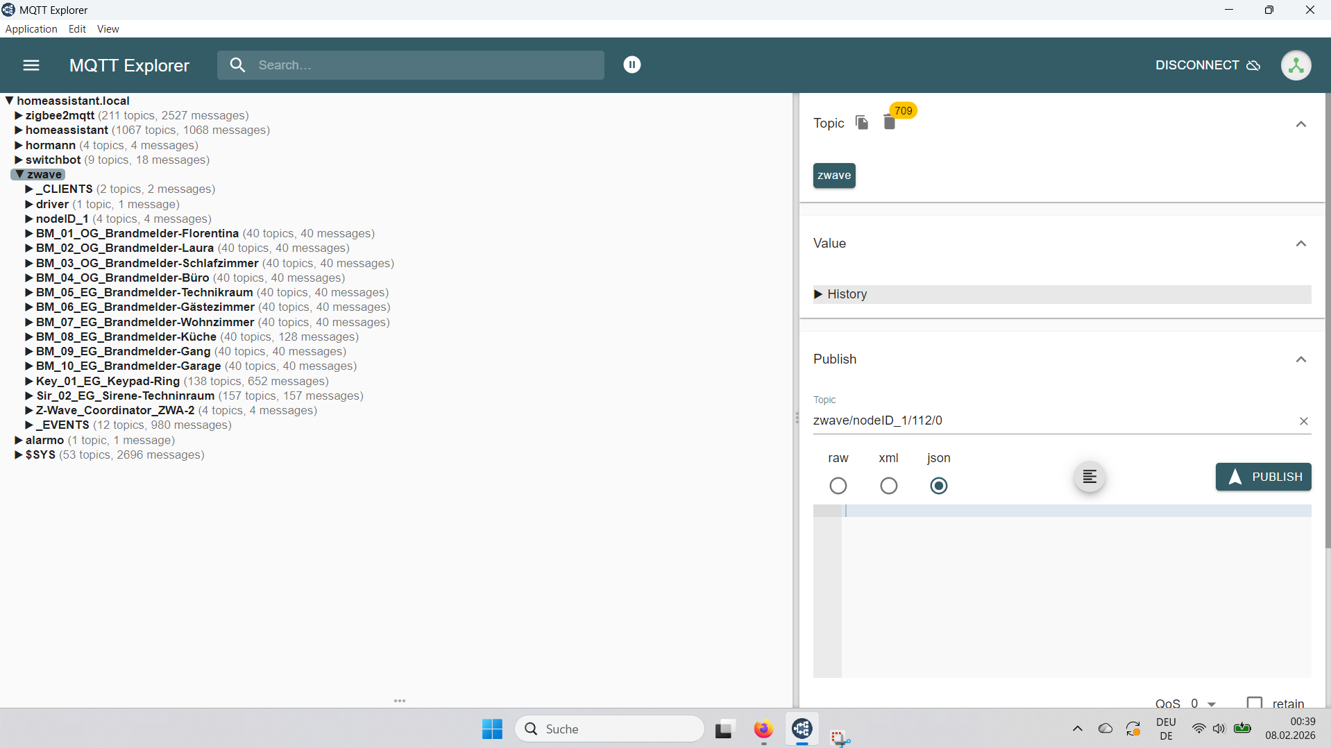Open Firefox from the taskbar
Image resolution: width=1331 pixels, height=748 pixels.
point(763,729)
